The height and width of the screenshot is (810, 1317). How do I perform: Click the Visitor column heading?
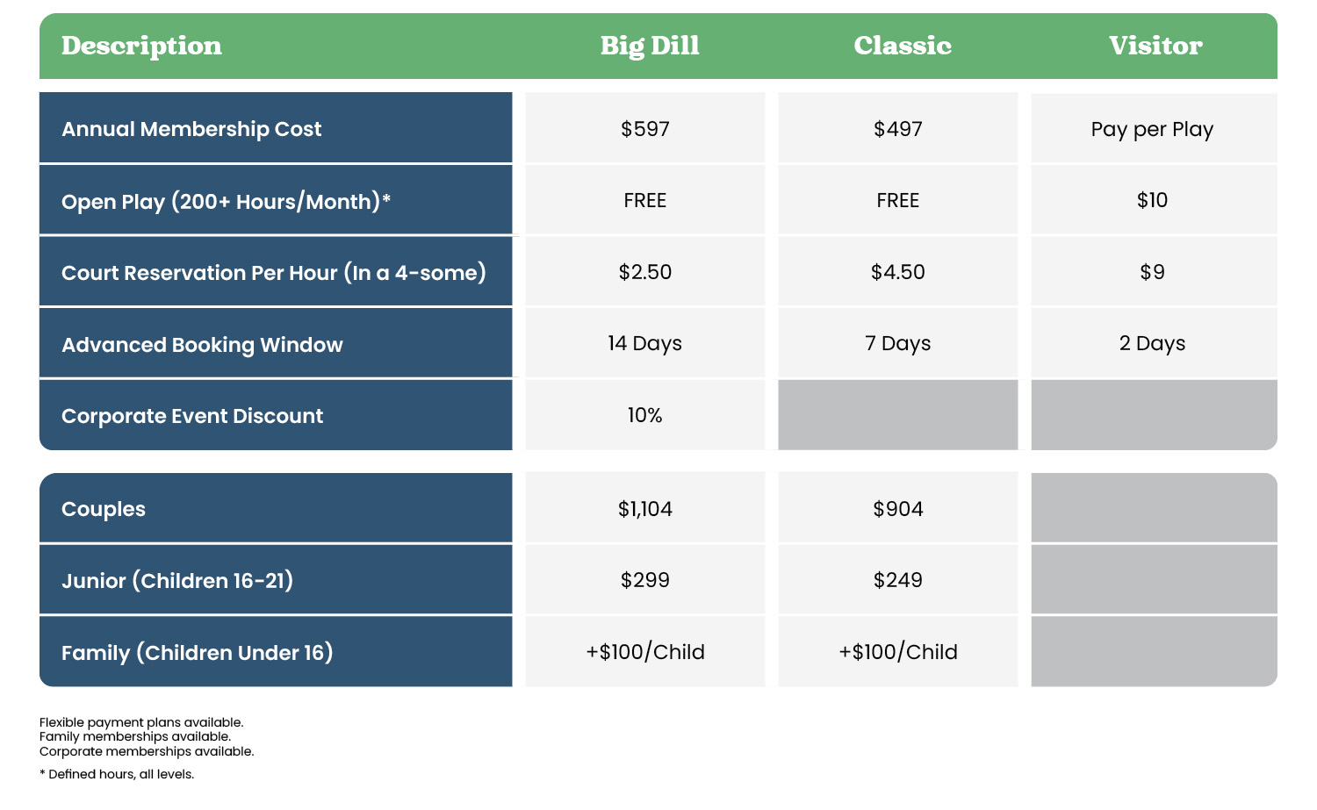[1155, 46]
